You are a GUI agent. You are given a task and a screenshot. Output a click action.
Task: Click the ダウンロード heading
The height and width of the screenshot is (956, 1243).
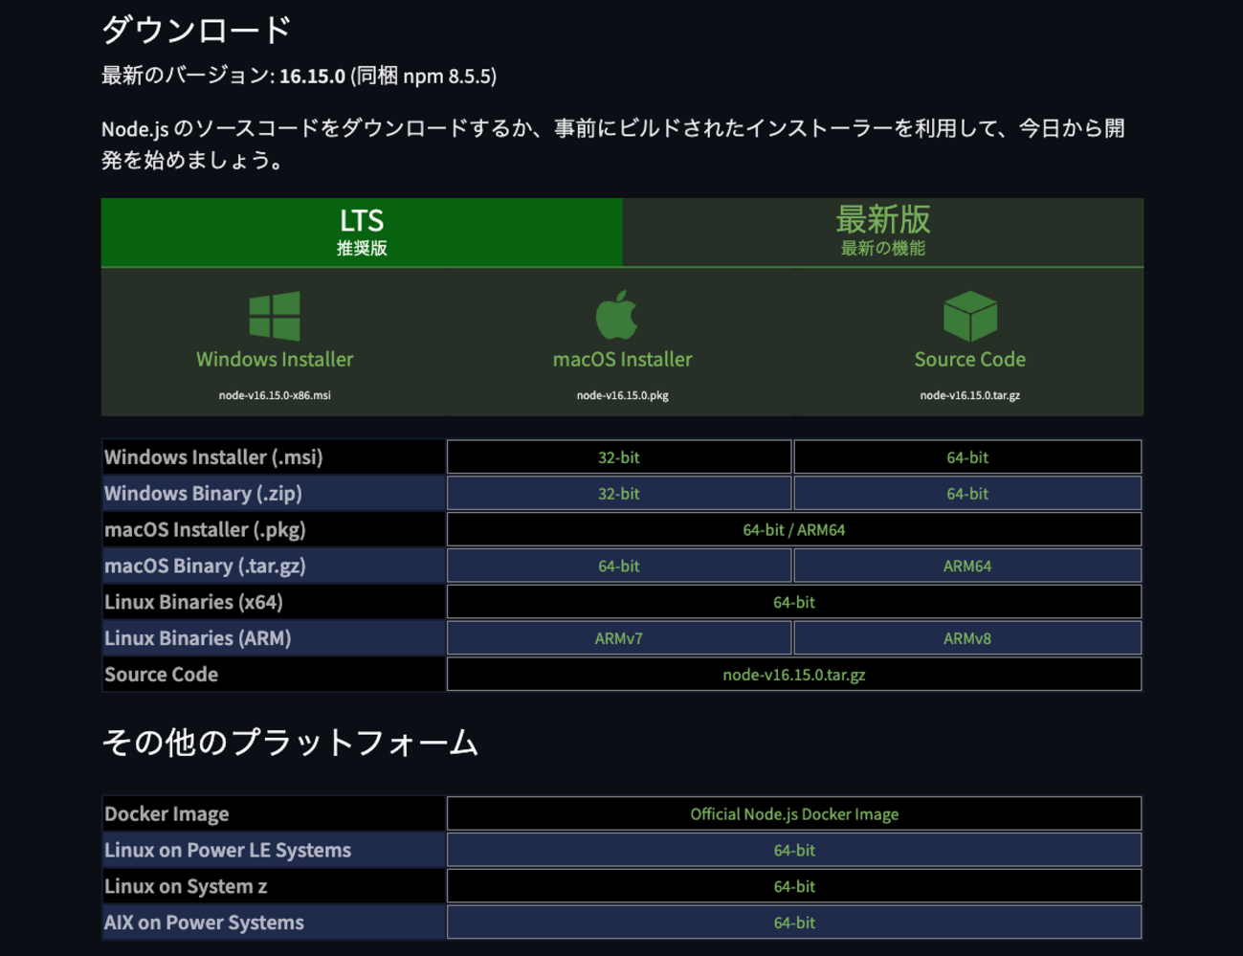(x=196, y=30)
